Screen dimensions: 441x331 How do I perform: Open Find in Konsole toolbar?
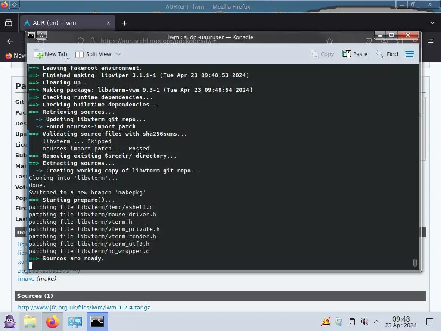coord(387,54)
